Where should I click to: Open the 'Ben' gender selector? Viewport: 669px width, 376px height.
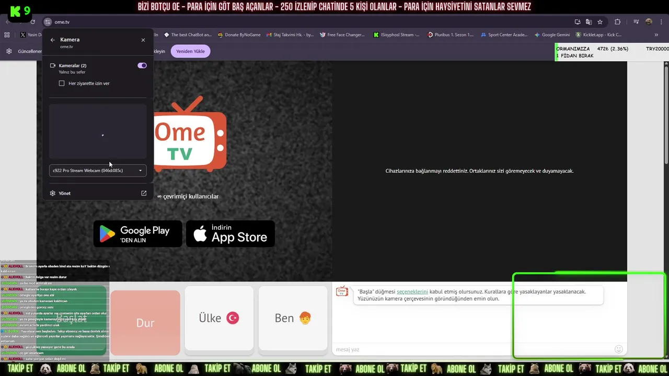(x=293, y=318)
